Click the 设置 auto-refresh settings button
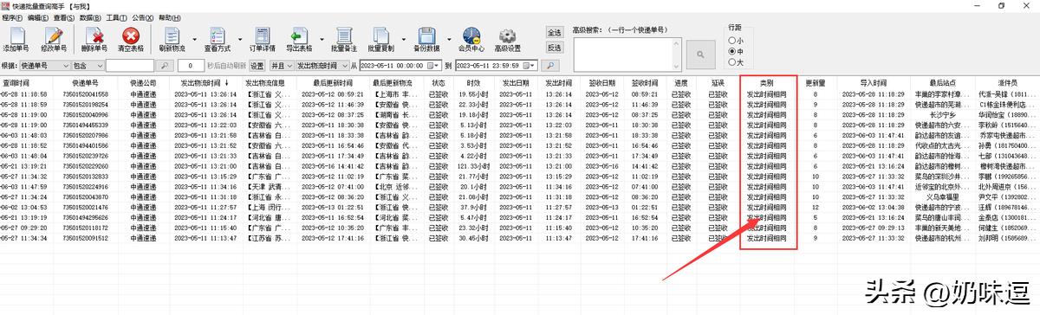The width and height of the screenshot is (1040, 315). (x=257, y=65)
